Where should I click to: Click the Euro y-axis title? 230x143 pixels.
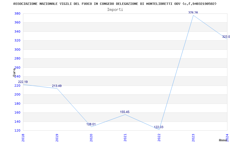click(x=14, y=72)
